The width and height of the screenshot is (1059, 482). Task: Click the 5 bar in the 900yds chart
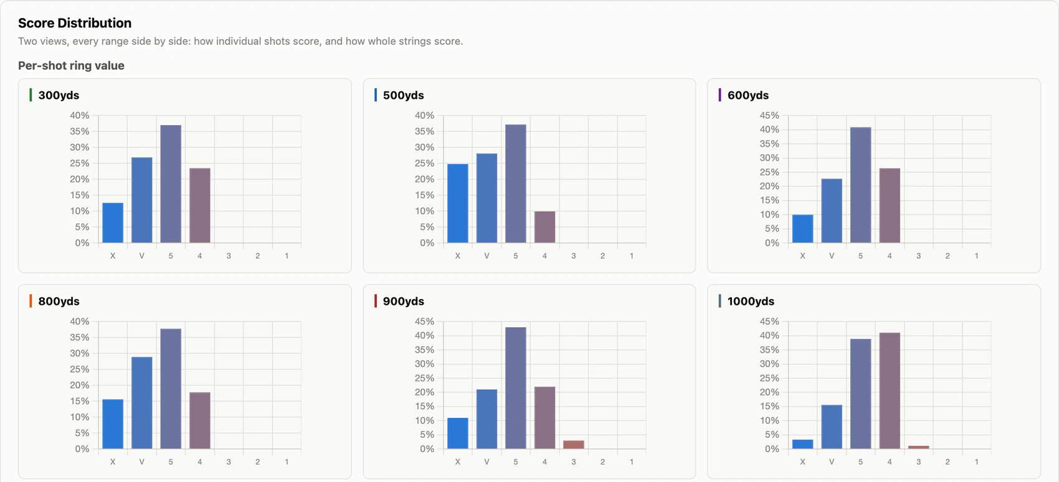pyautogui.click(x=516, y=388)
